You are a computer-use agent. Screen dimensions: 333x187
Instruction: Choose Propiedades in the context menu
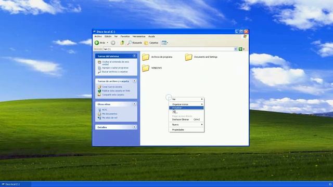tap(186, 130)
